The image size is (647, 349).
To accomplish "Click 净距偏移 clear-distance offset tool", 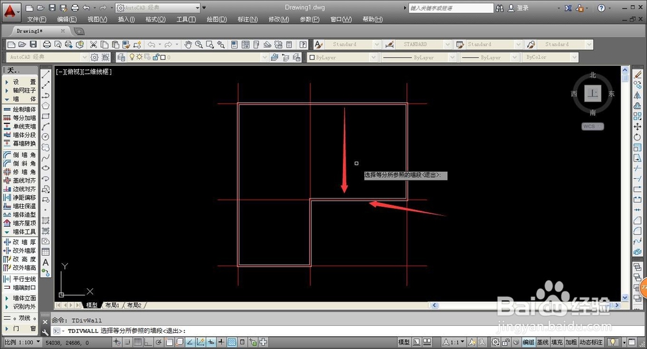I will click(20, 198).
